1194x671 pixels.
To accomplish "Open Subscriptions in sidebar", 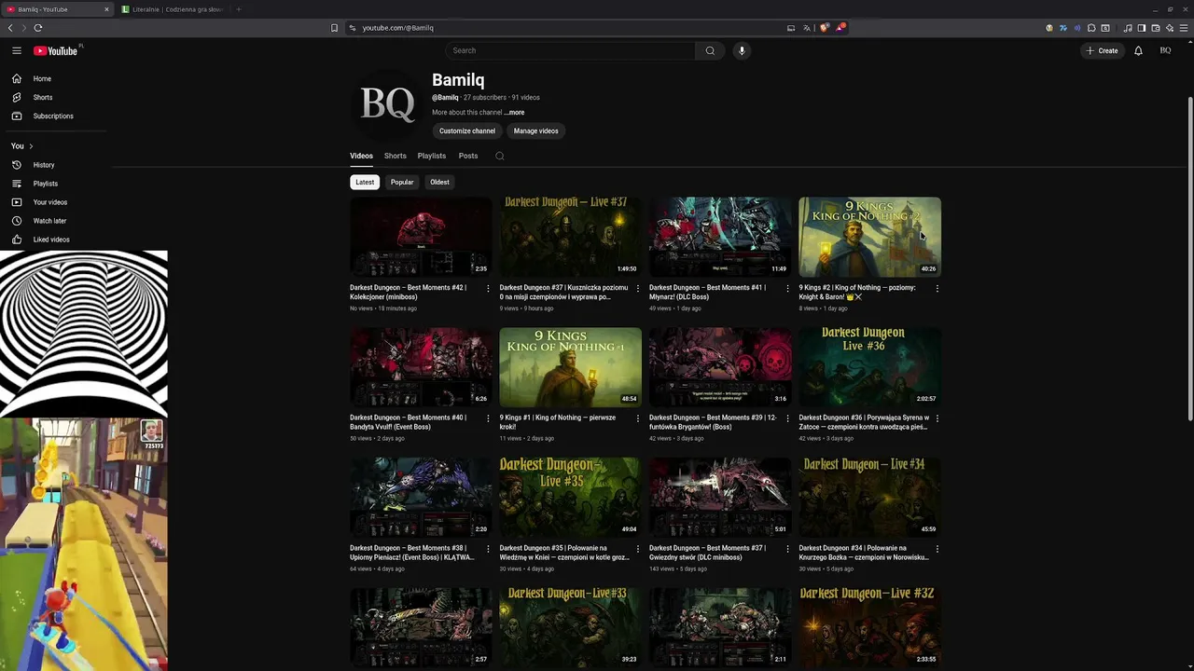I will 56,116.
